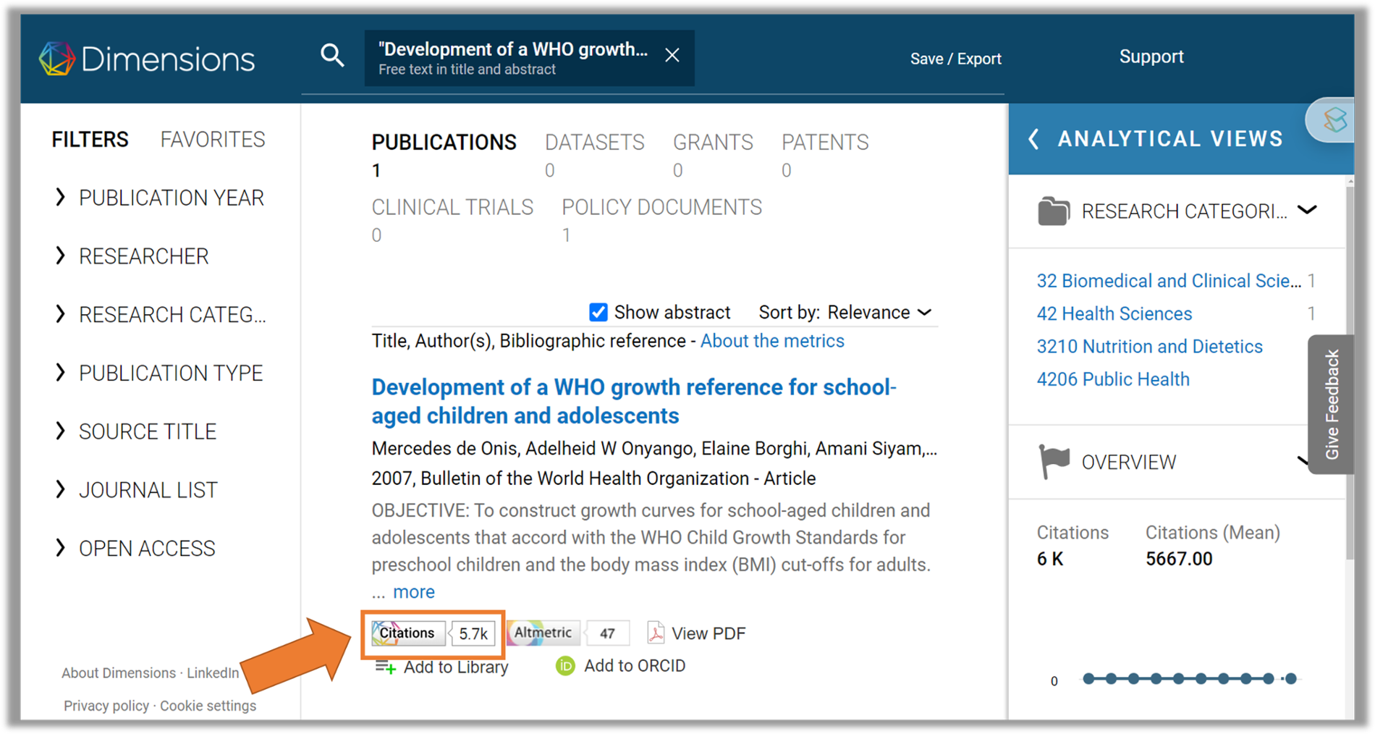
Task: Select the Clinical Trials tab
Action: point(452,219)
